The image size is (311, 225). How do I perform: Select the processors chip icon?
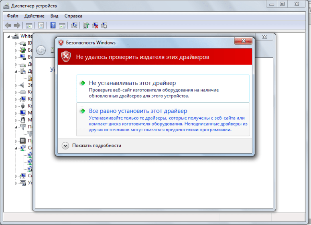point(22,141)
